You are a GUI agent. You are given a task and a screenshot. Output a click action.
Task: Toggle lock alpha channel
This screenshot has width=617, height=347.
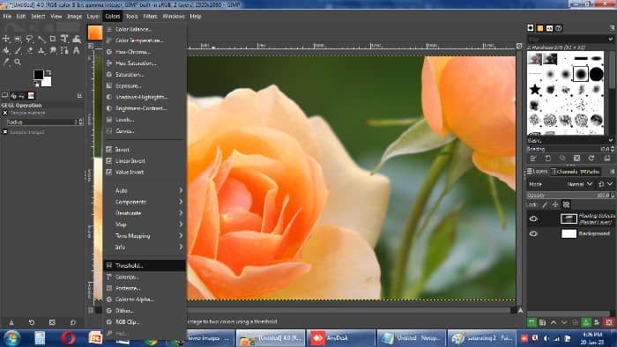pyautogui.click(x=566, y=204)
